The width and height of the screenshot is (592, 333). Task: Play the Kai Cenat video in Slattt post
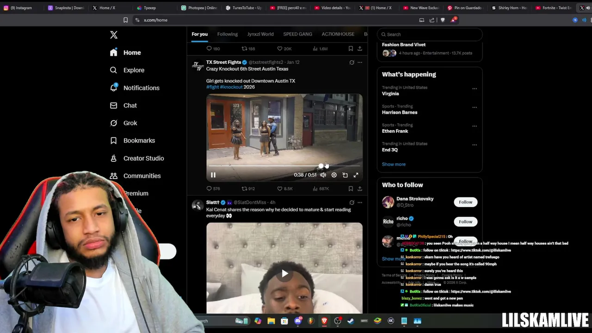click(284, 273)
